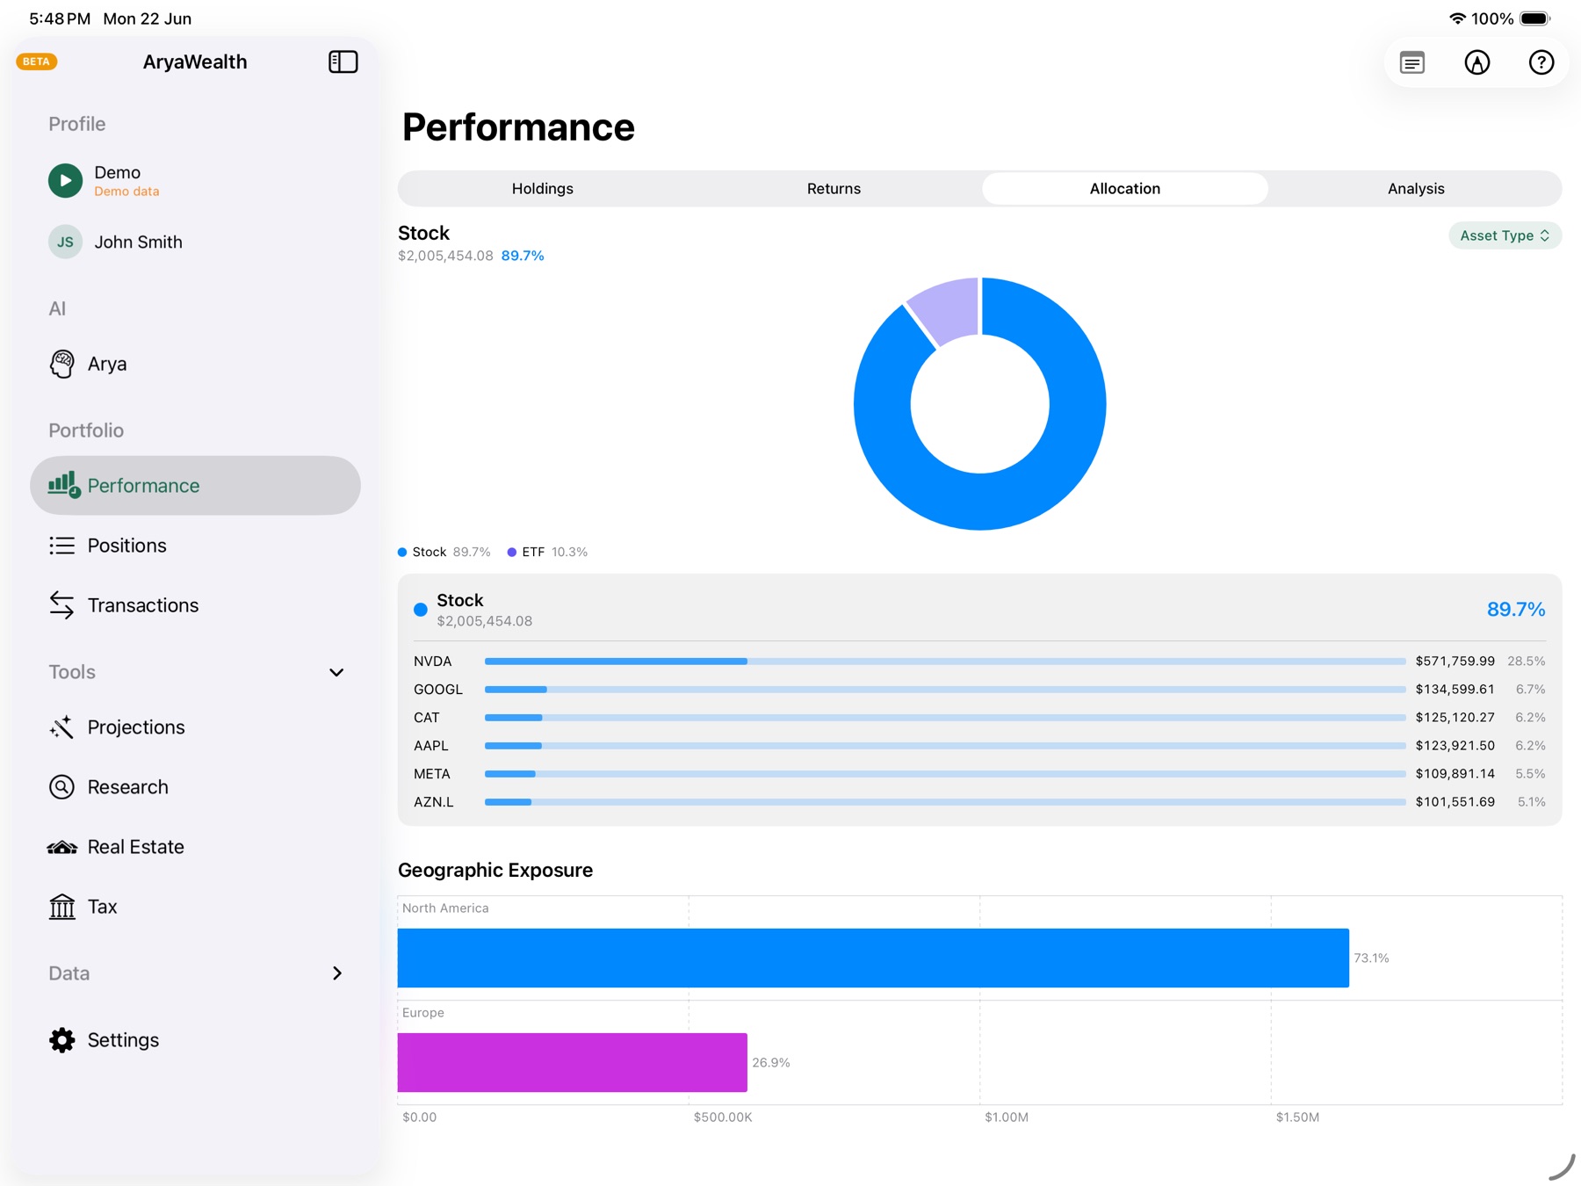Viewport: 1581px width, 1186px height.
Task: Open the notes list icon in top toolbar
Action: click(x=1411, y=62)
